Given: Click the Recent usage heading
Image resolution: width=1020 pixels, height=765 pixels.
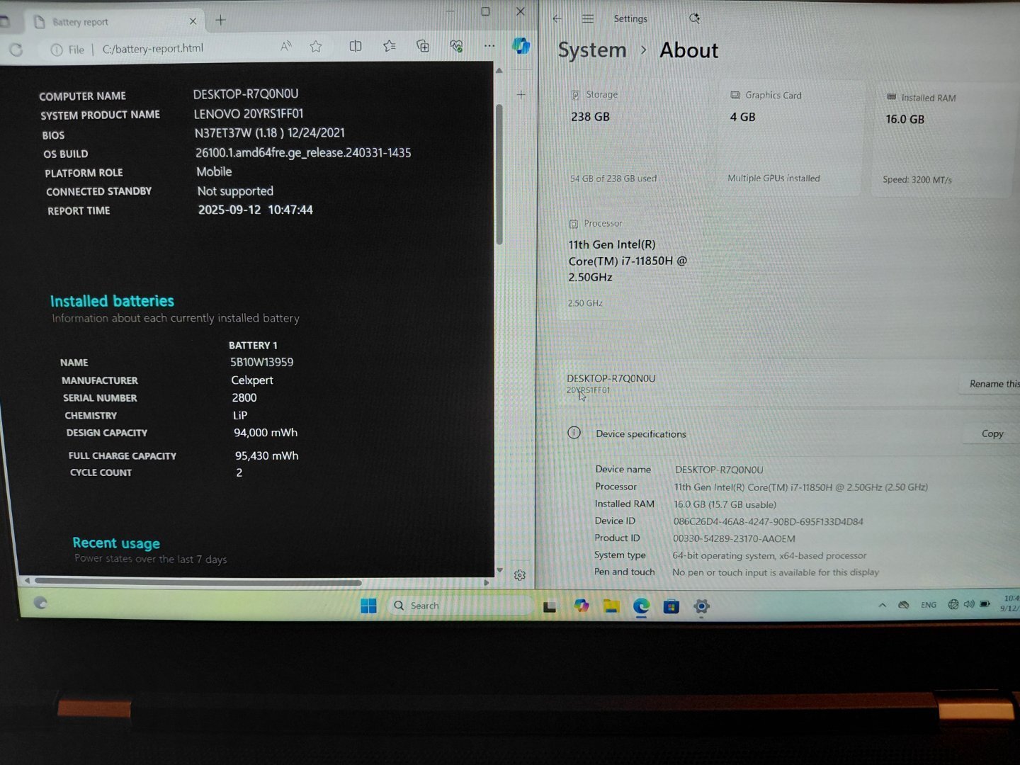Looking at the screenshot, I should pyautogui.click(x=116, y=543).
